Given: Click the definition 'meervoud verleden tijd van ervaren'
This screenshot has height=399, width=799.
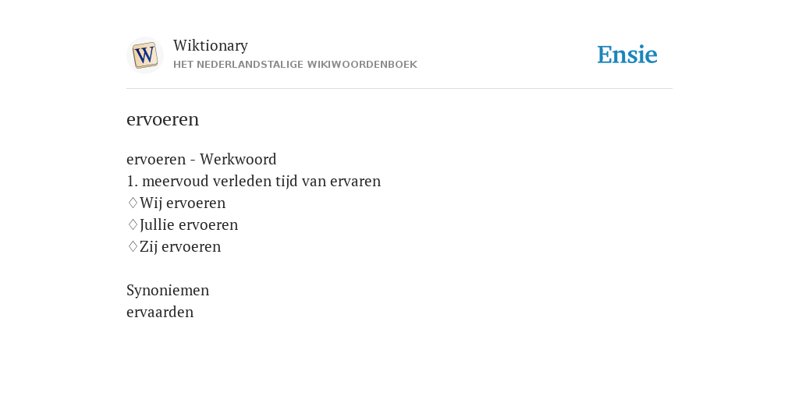Looking at the screenshot, I should (x=261, y=181).
